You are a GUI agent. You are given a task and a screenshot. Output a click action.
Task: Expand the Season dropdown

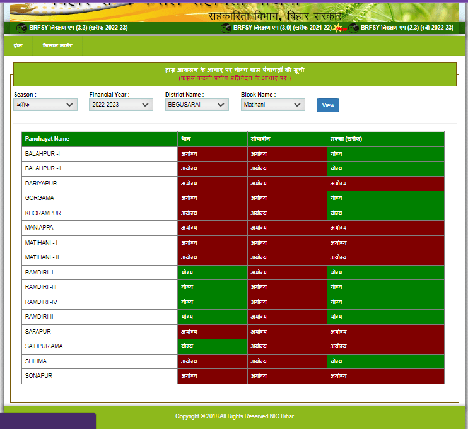pyautogui.click(x=45, y=105)
